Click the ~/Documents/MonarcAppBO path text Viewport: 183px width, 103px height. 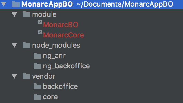tap(125, 4)
